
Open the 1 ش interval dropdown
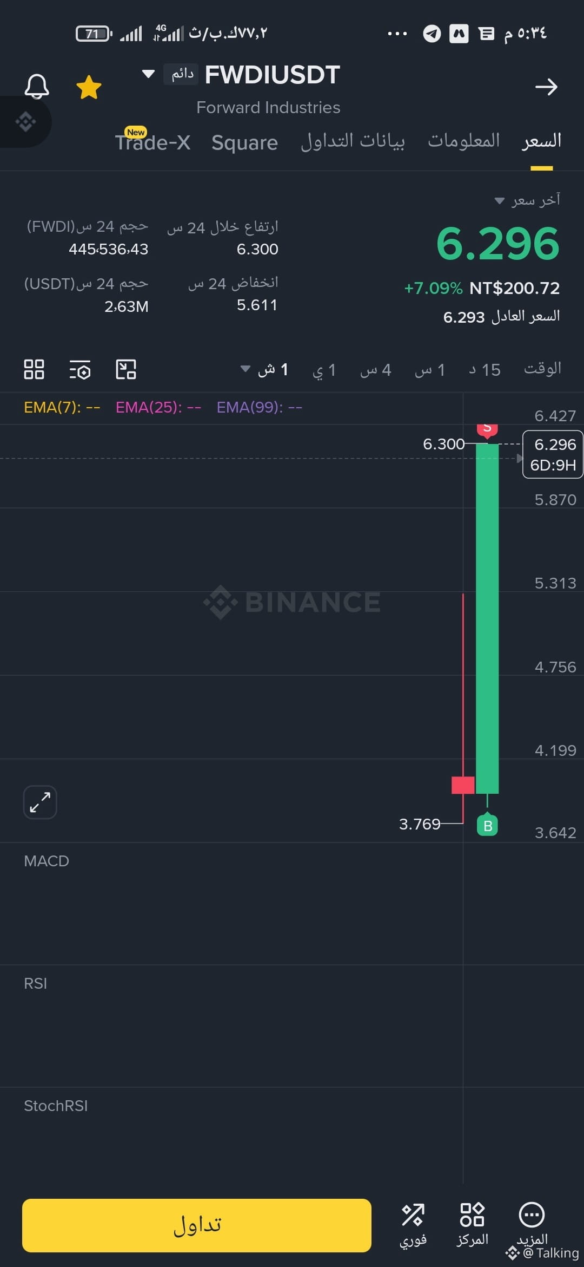[264, 370]
